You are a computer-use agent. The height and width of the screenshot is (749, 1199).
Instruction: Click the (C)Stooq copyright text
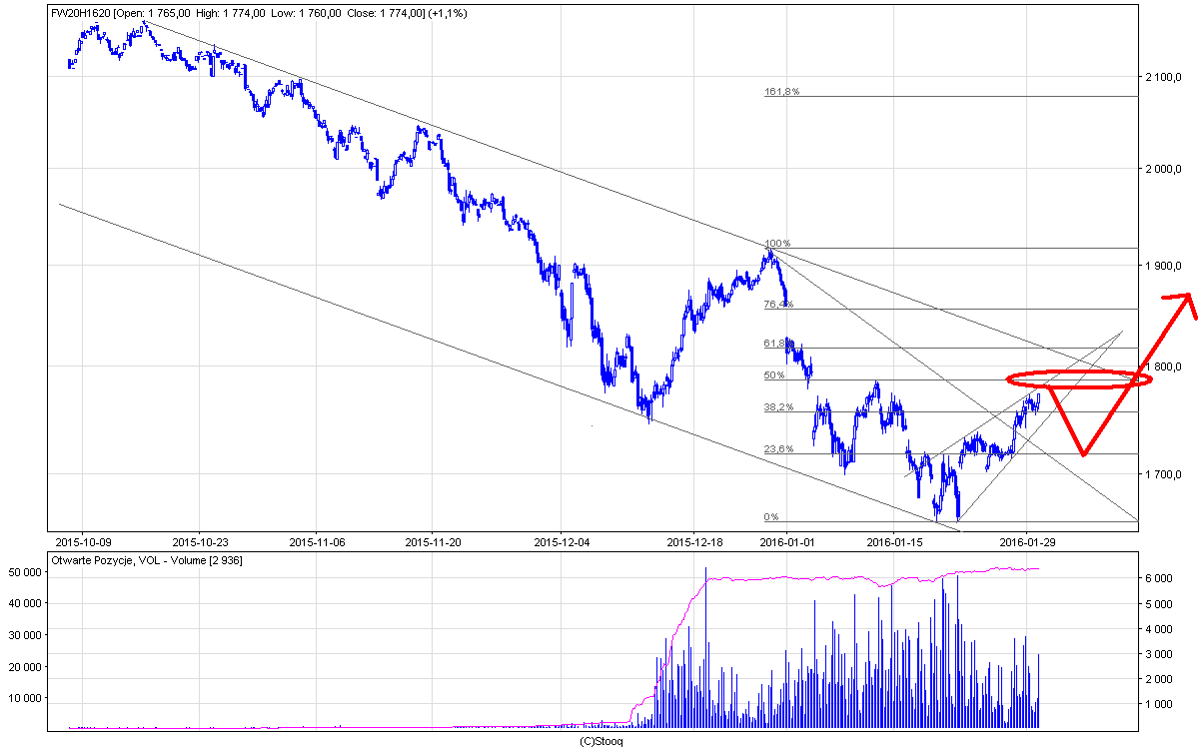pos(600,742)
